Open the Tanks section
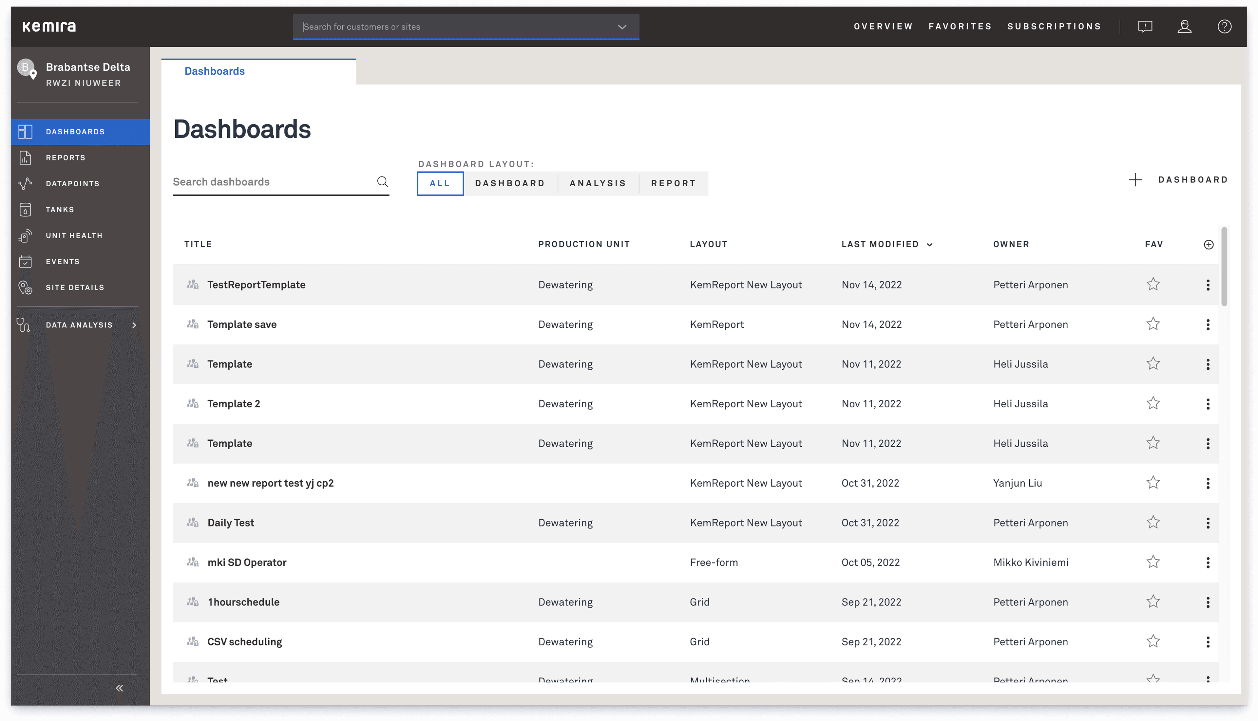Viewport: 1258px width, 721px height. [59, 210]
